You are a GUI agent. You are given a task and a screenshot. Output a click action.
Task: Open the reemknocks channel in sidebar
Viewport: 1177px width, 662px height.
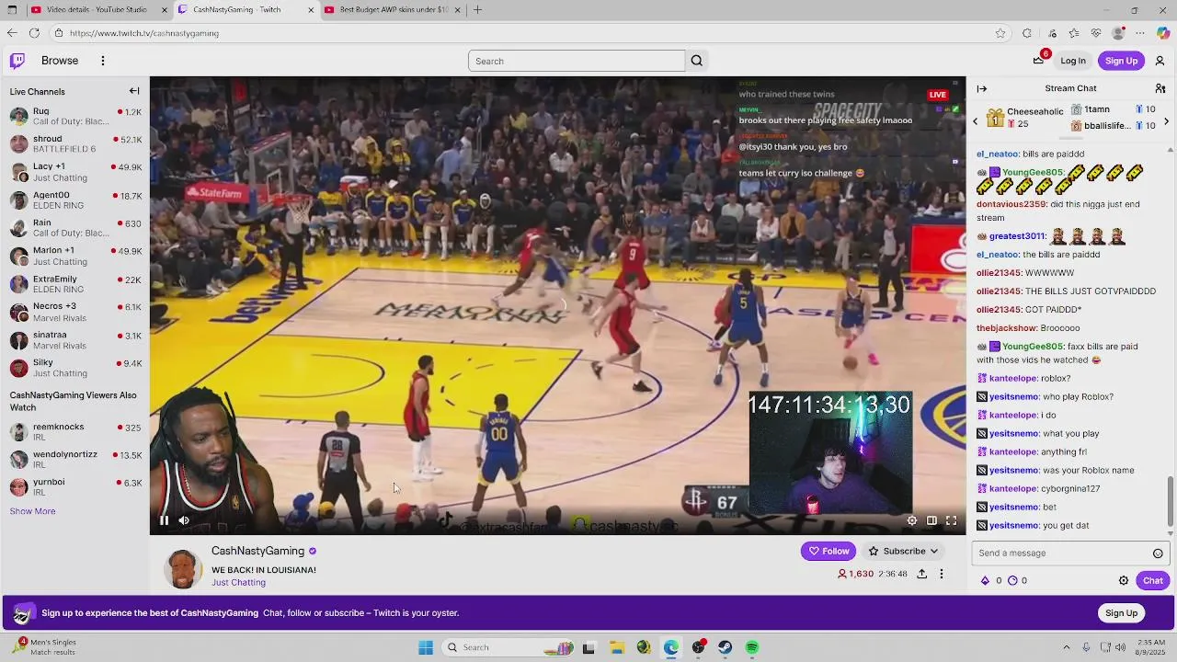[x=74, y=432]
